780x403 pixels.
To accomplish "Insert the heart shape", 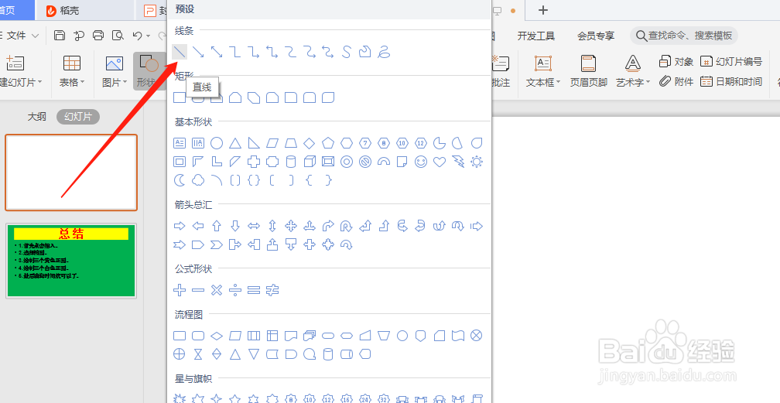I will (440, 162).
